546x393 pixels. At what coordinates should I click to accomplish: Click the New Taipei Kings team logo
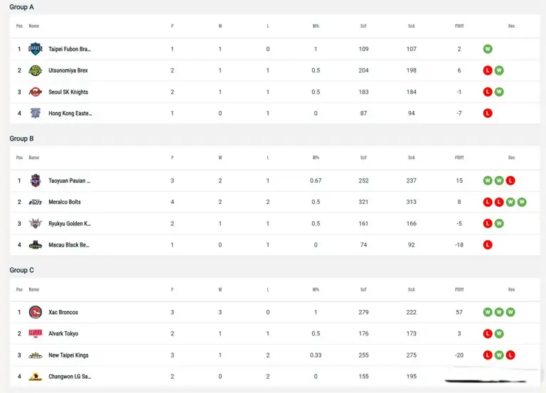[x=36, y=355]
